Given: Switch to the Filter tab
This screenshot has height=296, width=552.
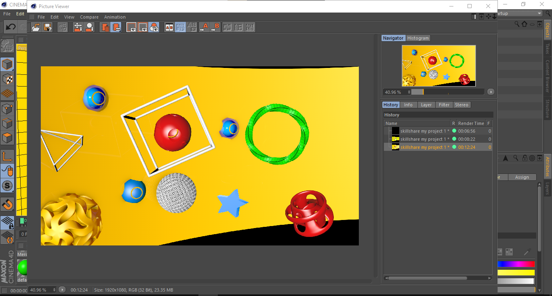Looking at the screenshot, I should pyautogui.click(x=444, y=105).
